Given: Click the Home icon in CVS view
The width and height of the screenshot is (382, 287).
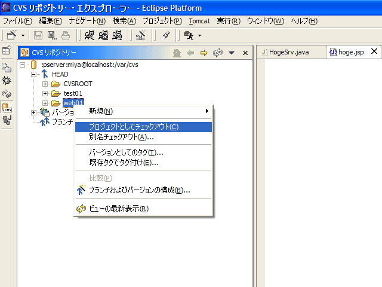Looking at the screenshot, I should click(177, 53).
